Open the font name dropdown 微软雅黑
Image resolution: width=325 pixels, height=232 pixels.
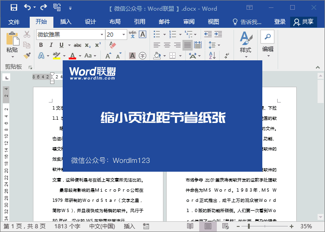coord(102,34)
